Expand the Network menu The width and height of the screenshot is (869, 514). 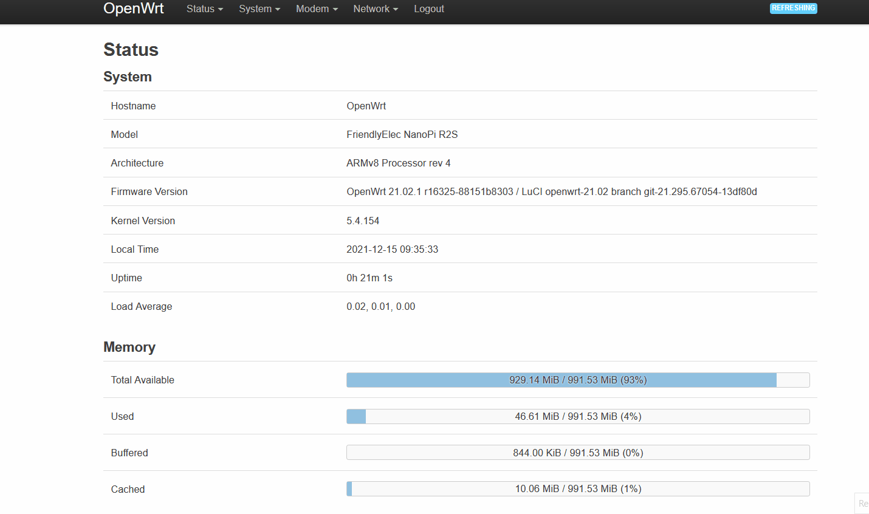click(x=376, y=9)
